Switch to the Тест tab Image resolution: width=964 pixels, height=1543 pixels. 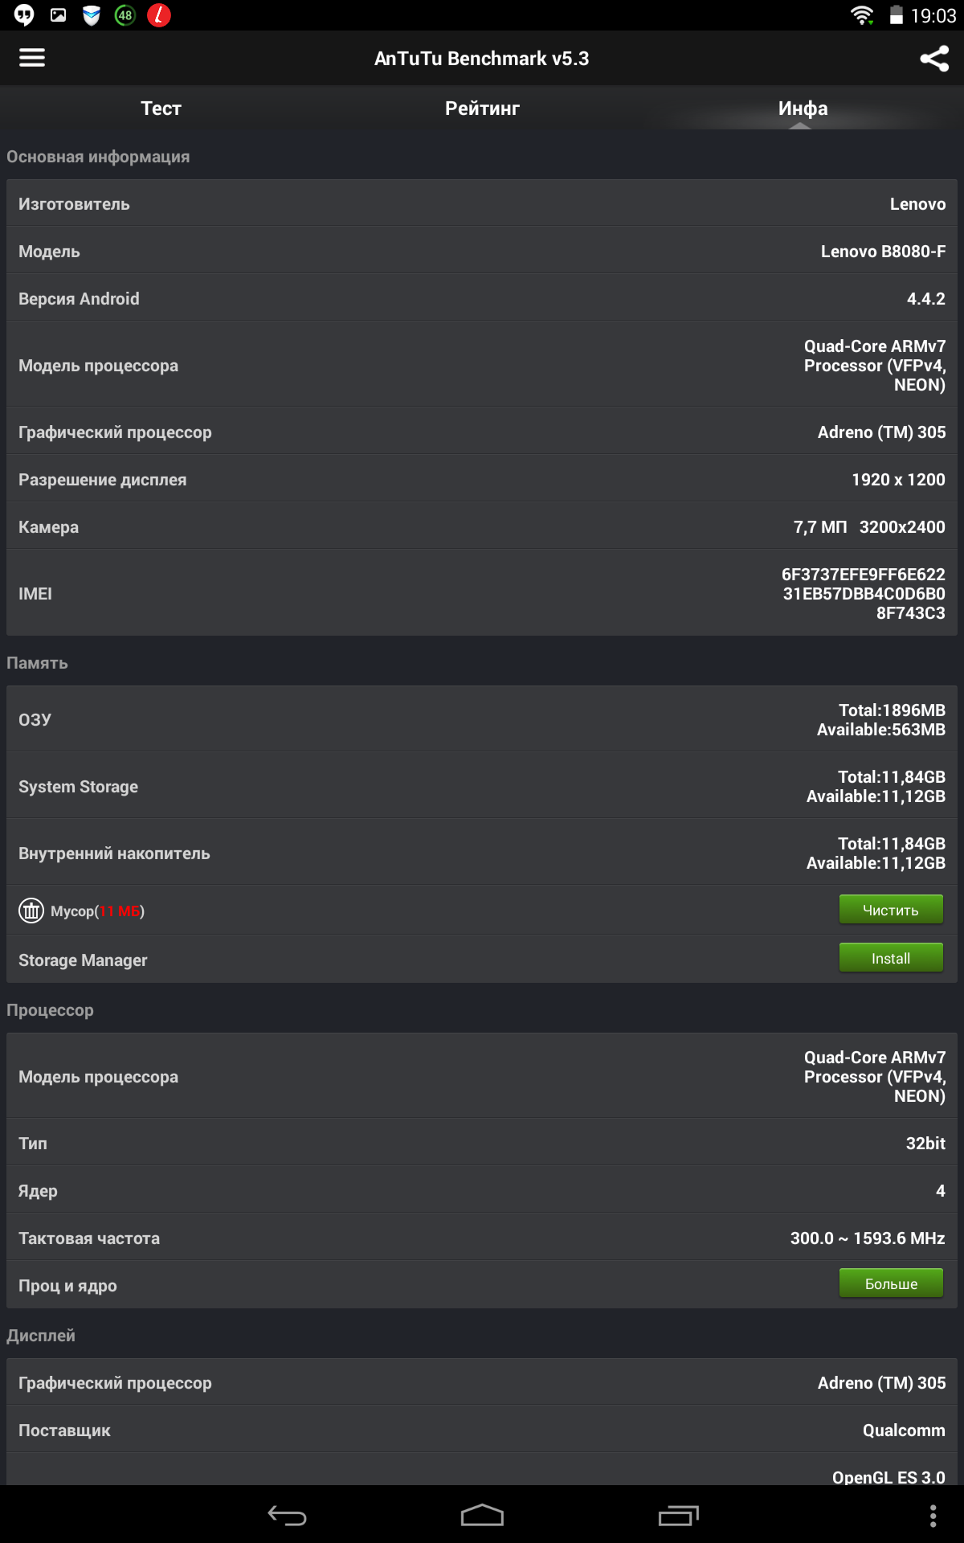161,108
